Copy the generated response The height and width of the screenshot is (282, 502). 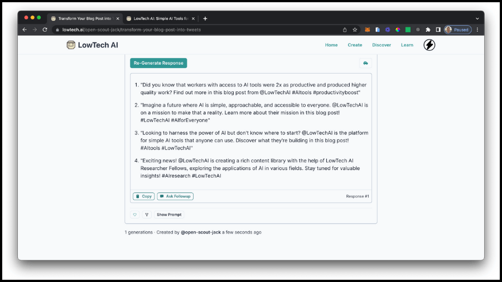(x=144, y=196)
